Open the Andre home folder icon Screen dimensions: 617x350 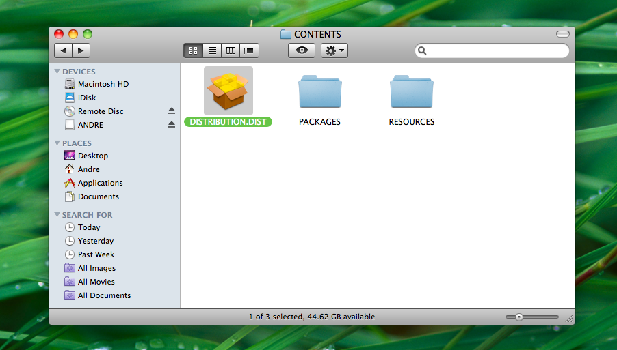(70, 169)
